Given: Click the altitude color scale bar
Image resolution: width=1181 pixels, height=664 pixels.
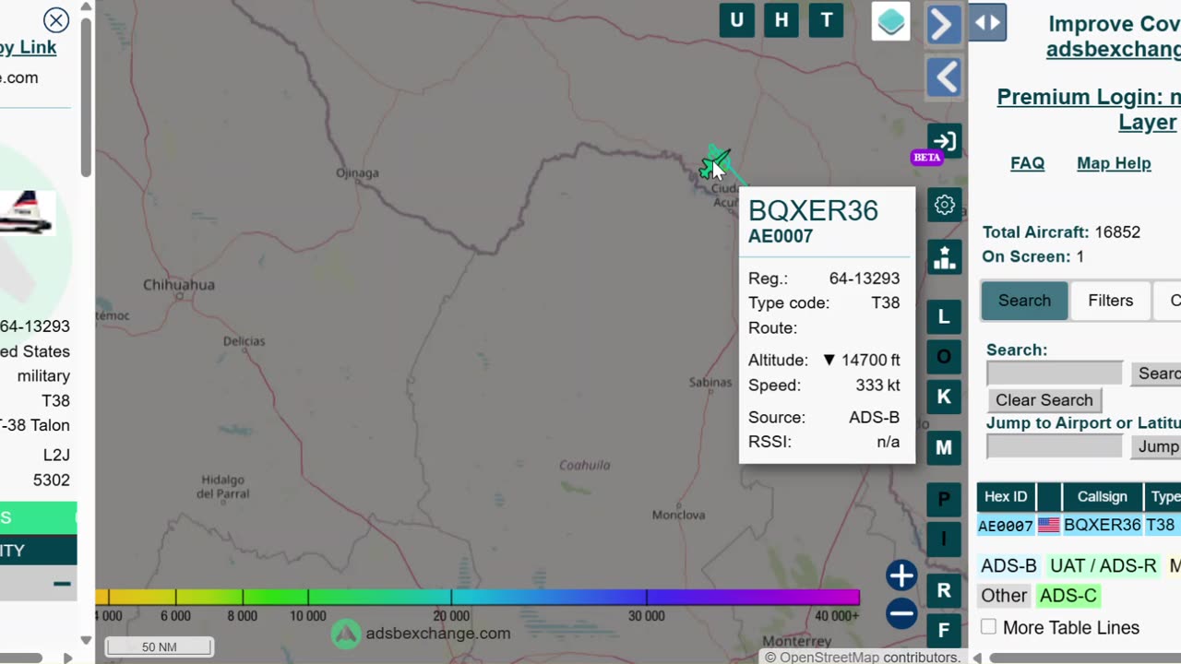Looking at the screenshot, I should pos(477,597).
